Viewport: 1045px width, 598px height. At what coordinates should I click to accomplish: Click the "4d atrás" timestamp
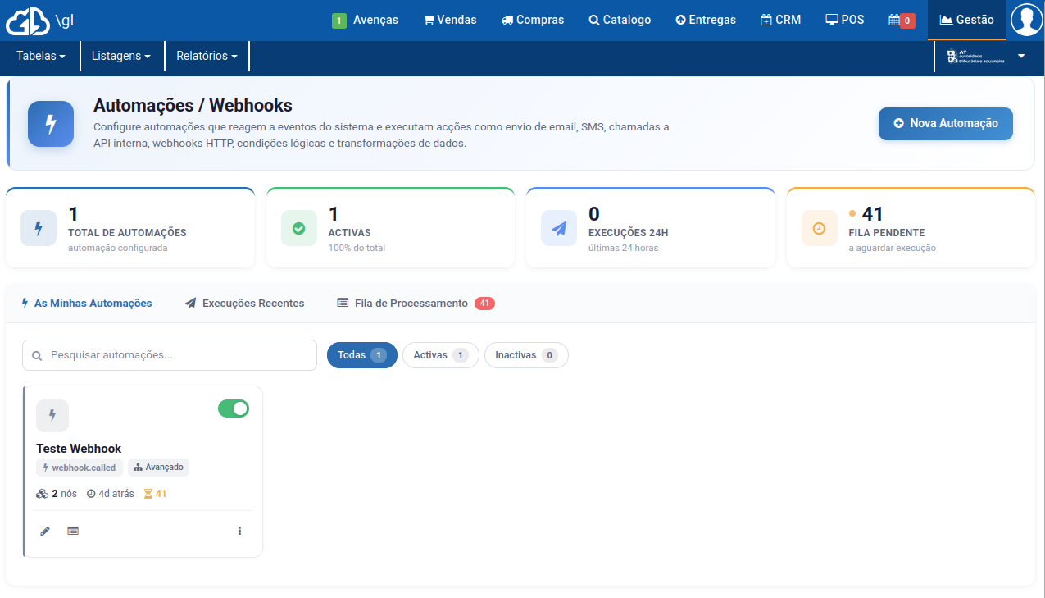pyautogui.click(x=110, y=494)
